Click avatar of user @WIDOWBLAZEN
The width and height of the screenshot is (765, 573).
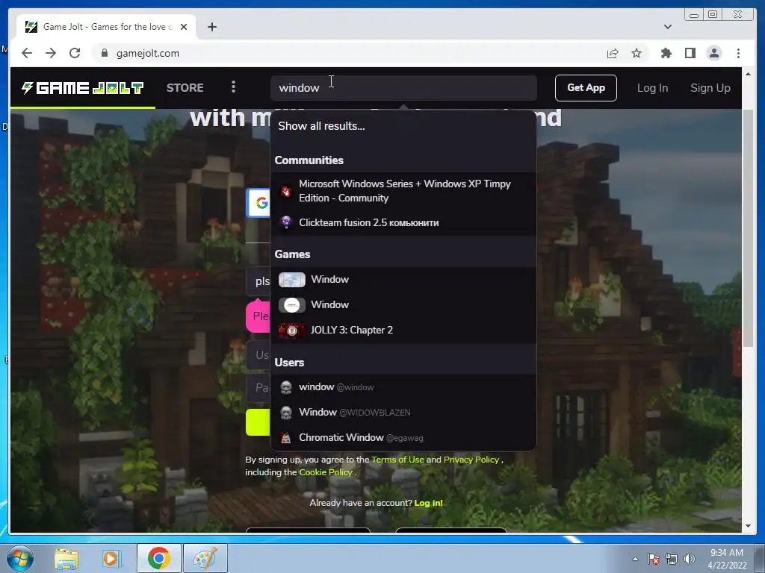pos(286,413)
